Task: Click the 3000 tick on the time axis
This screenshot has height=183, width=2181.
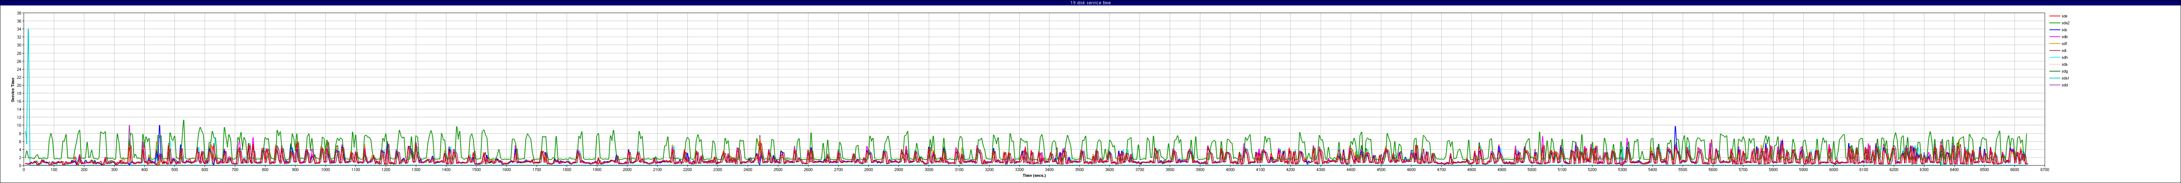Action: coord(929,170)
